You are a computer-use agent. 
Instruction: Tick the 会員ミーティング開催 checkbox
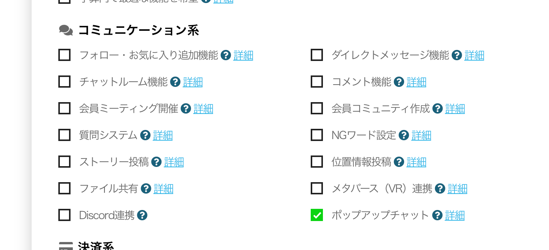[64, 108]
